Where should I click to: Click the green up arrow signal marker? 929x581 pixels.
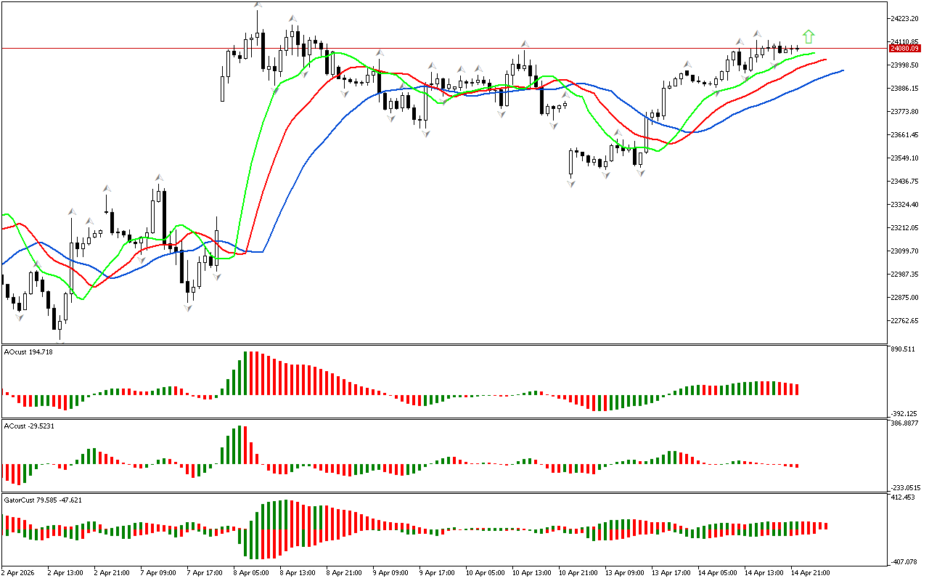[809, 36]
